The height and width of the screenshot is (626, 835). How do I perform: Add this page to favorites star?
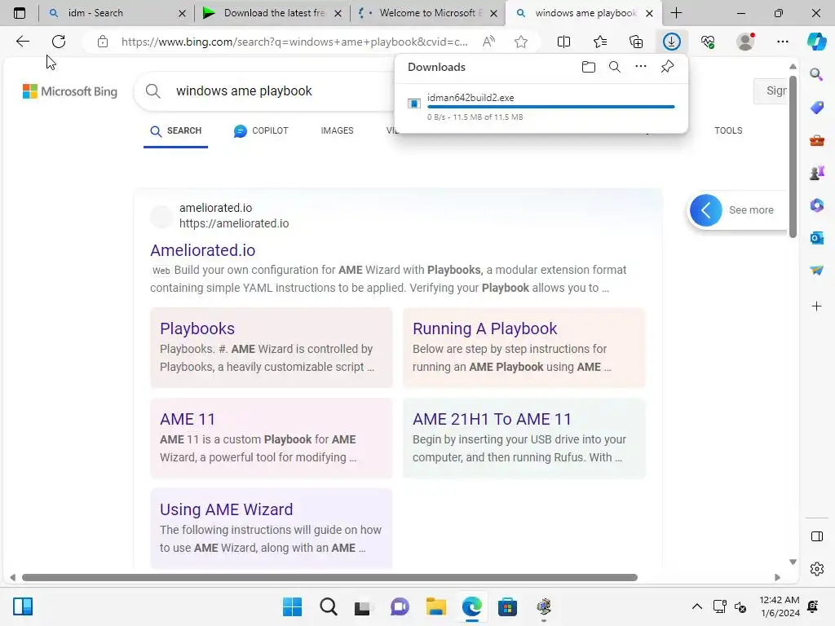(x=521, y=42)
